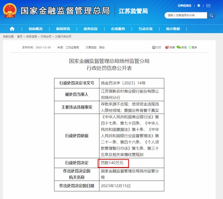This screenshot has width=223, height=199.
Task: Click the 作出处罚决定的机关名称 row header
Action: 77,174
